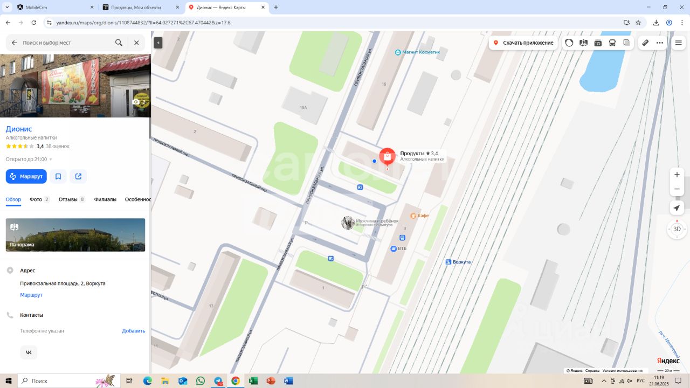This screenshot has height=388, width=690.
Task: Click the Маршрут link under the address
Action: (x=31, y=295)
